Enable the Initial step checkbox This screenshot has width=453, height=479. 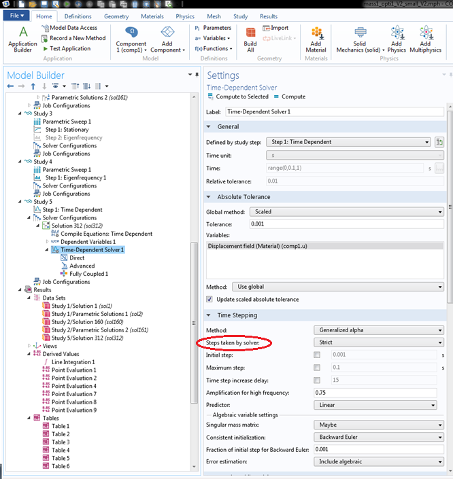[x=317, y=355]
